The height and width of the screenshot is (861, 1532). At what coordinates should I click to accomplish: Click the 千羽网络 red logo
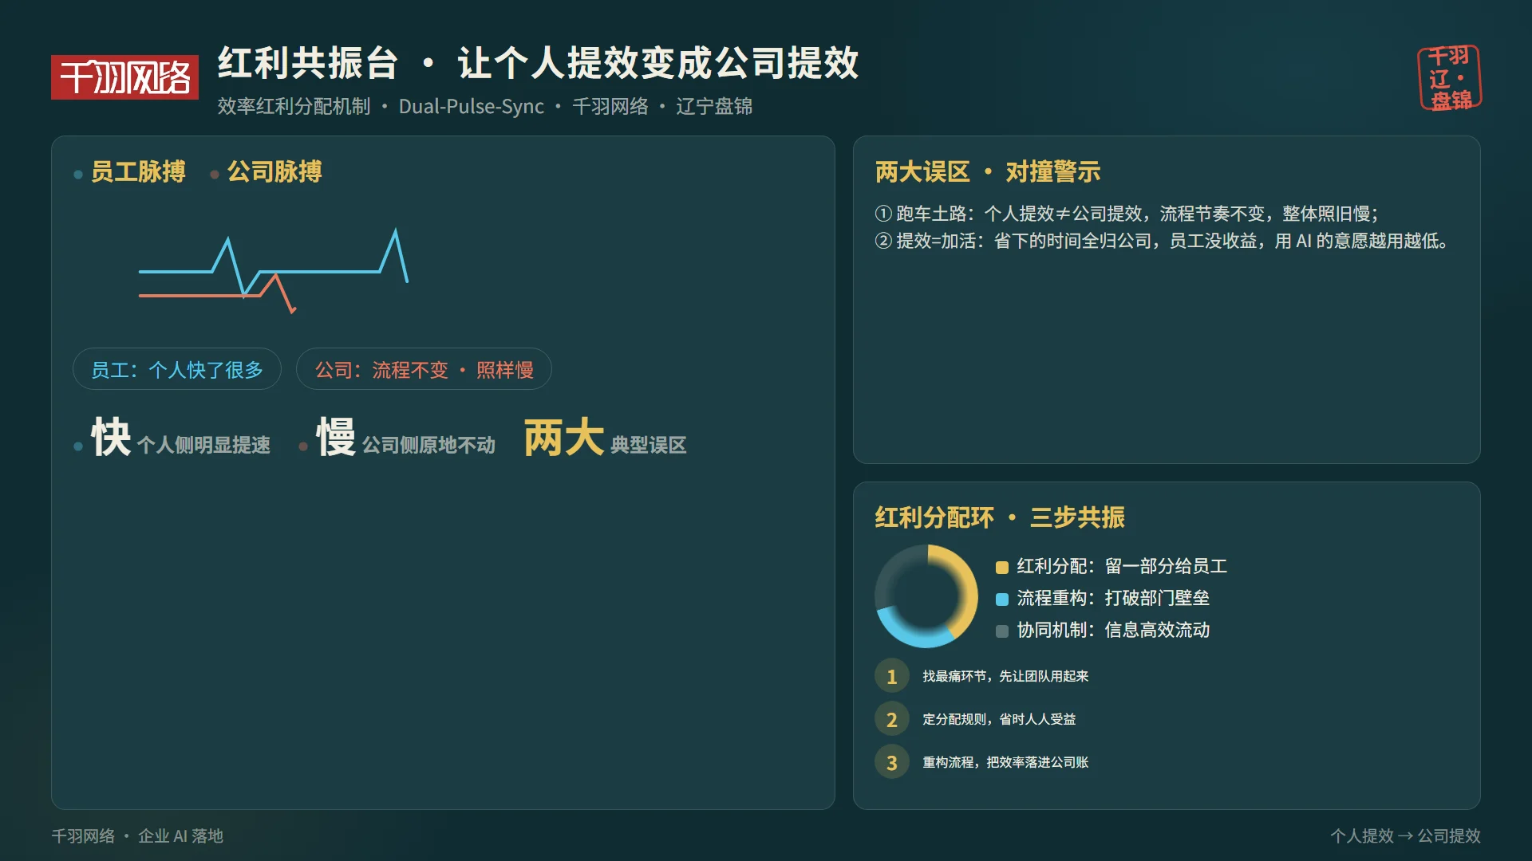pyautogui.click(x=124, y=77)
